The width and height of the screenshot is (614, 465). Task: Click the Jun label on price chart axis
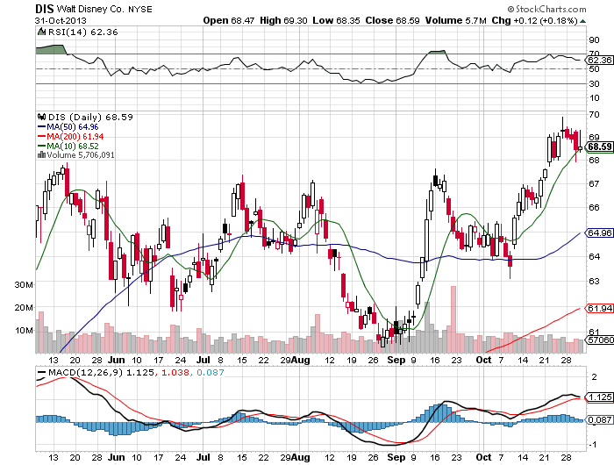coord(117,360)
